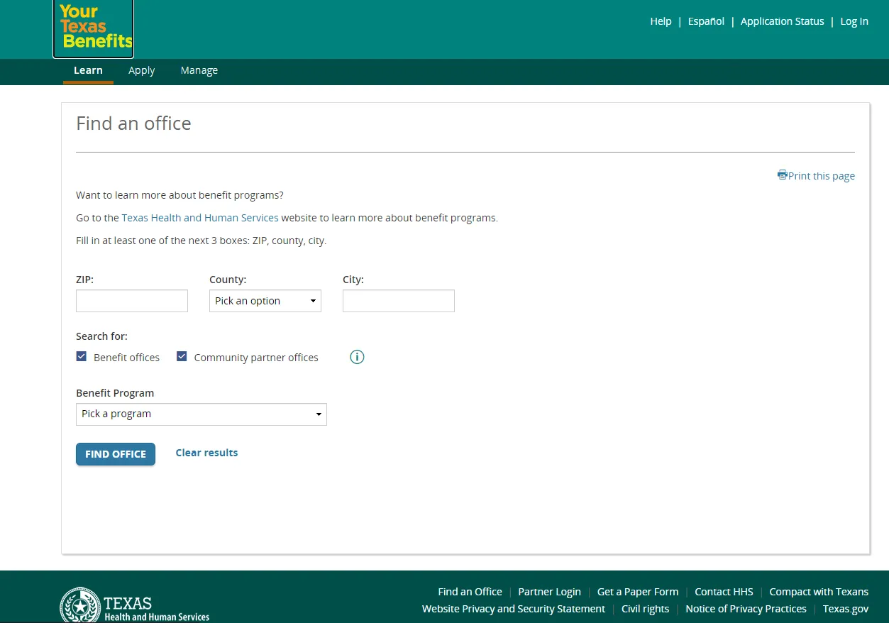Click the printer icon next to Print this page
The image size is (889, 623).
coord(782,175)
